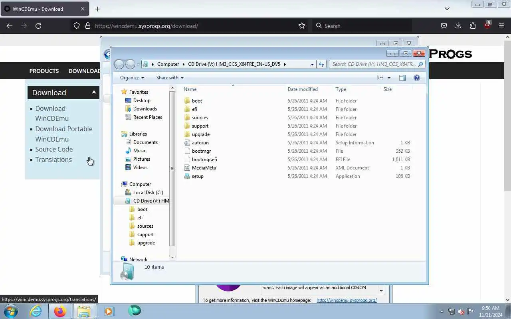Collapse the Download sidebar section

pyautogui.click(x=94, y=93)
